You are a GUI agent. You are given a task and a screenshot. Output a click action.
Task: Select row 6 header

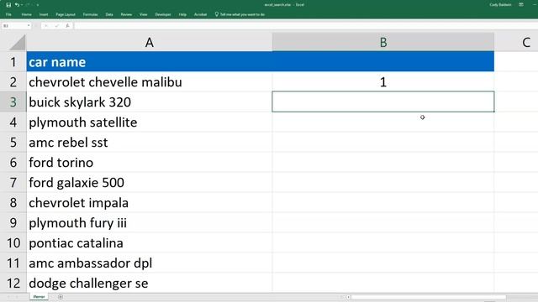point(13,163)
